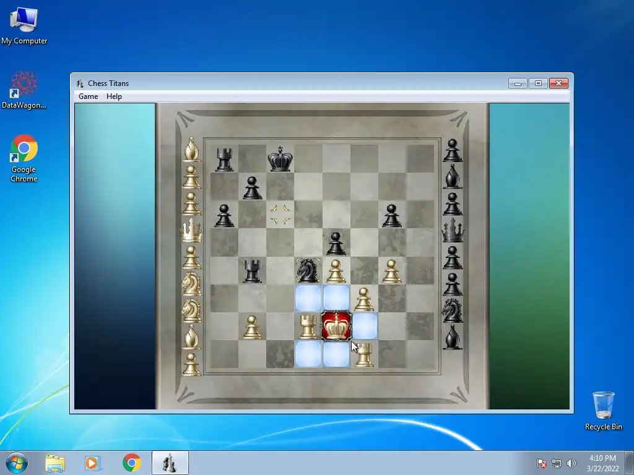Open the Help menu
The image size is (634, 475).
(114, 96)
